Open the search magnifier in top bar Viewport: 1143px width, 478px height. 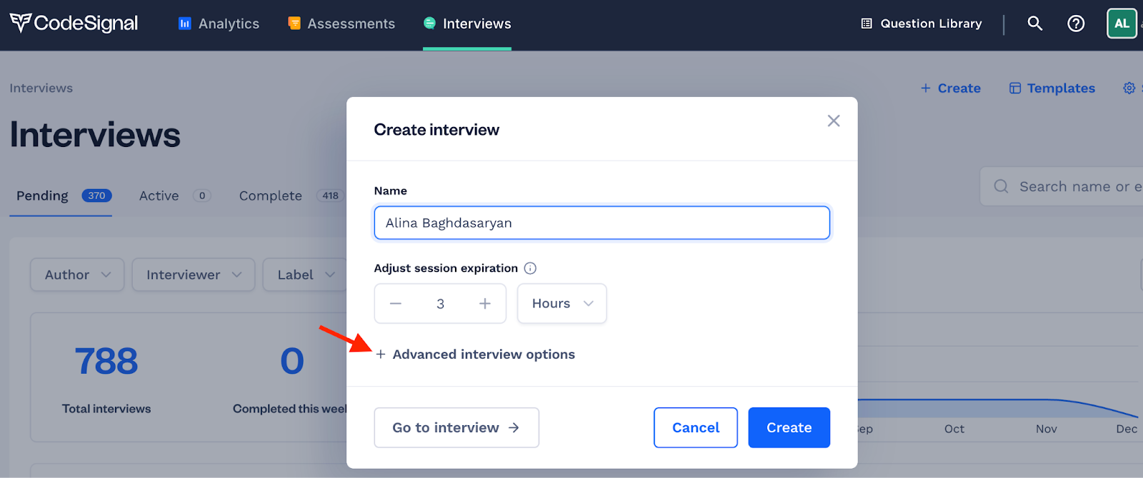[x=1034, y=24]
